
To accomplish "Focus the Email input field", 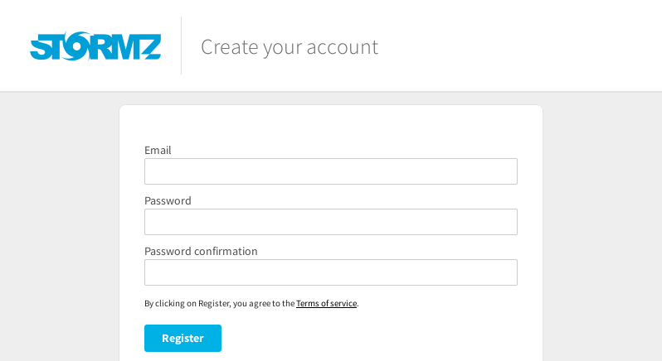I will click(x=330, y=171).
